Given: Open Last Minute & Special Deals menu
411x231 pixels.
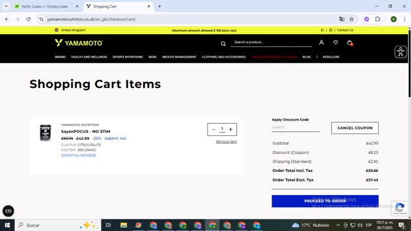Looking at the screenshot, I should click(x=274, y=57).
